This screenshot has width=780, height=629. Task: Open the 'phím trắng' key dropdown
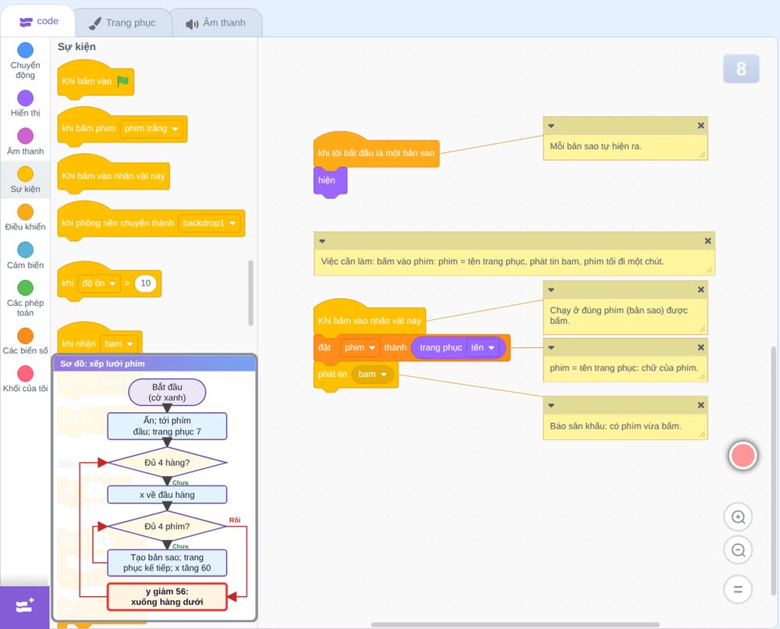pyautogui.click(x=151, y=129)
